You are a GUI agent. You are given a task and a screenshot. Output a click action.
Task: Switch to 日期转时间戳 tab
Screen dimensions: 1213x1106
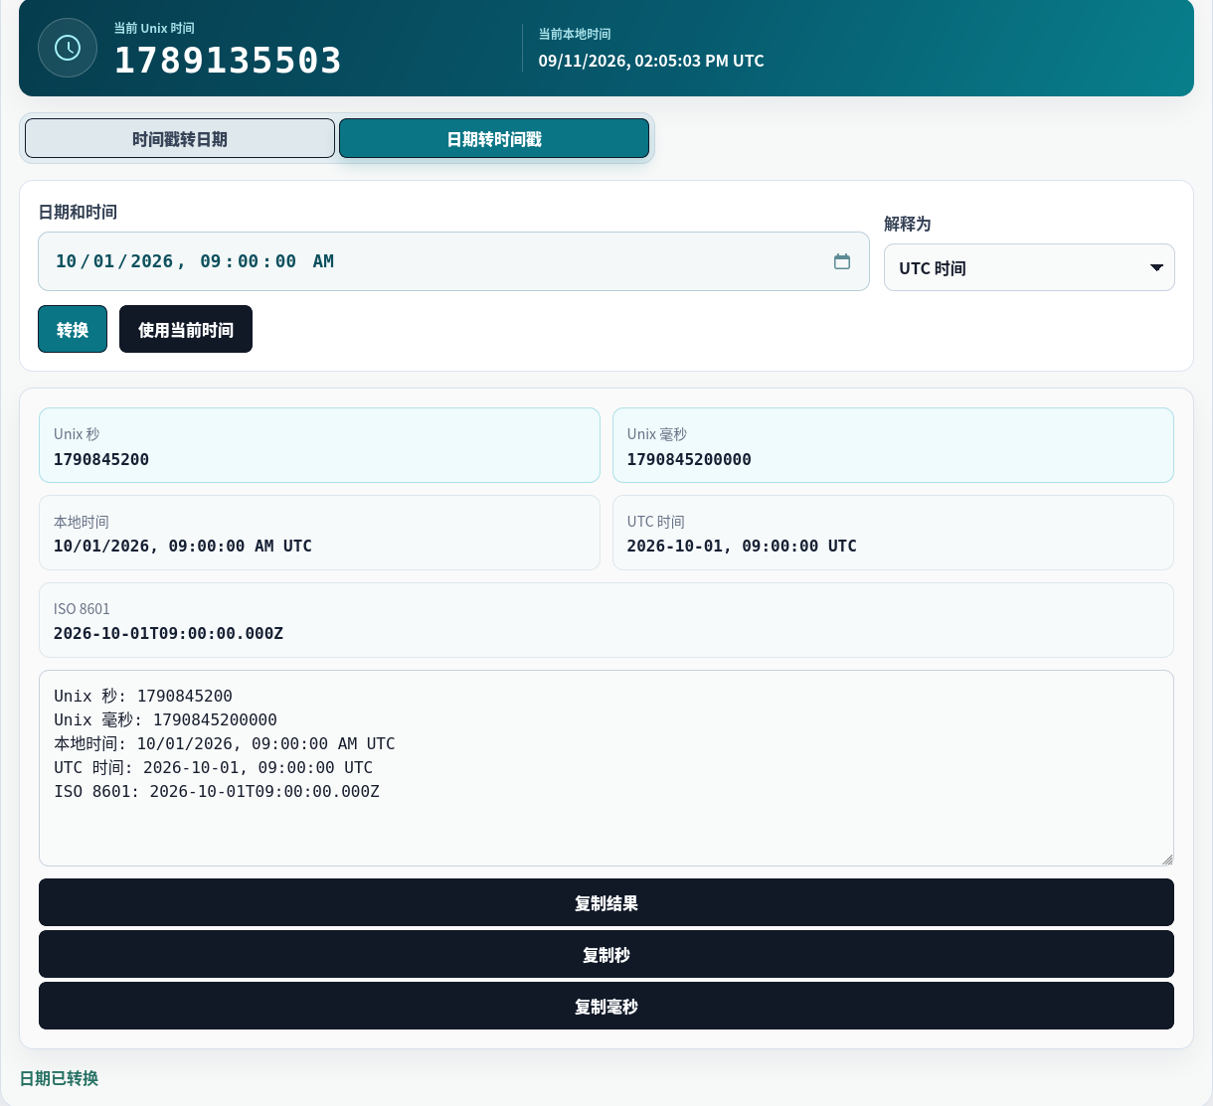tap(494, 138)
